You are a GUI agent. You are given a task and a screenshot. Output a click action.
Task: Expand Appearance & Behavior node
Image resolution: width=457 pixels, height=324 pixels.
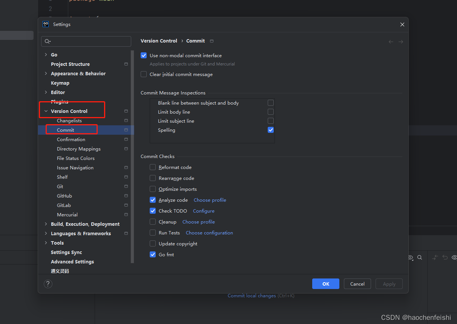[x=46, y=73]
